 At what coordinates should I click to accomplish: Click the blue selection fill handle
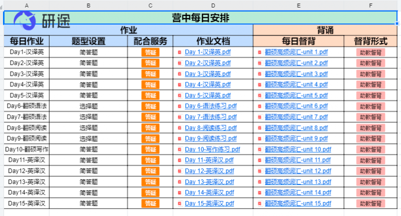[x=397, y=24]
